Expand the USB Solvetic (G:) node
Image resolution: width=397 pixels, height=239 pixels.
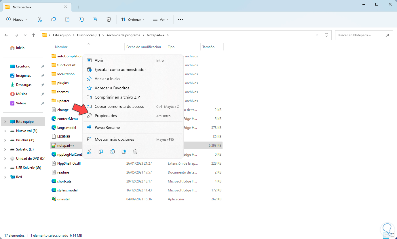tap(5, 168)
